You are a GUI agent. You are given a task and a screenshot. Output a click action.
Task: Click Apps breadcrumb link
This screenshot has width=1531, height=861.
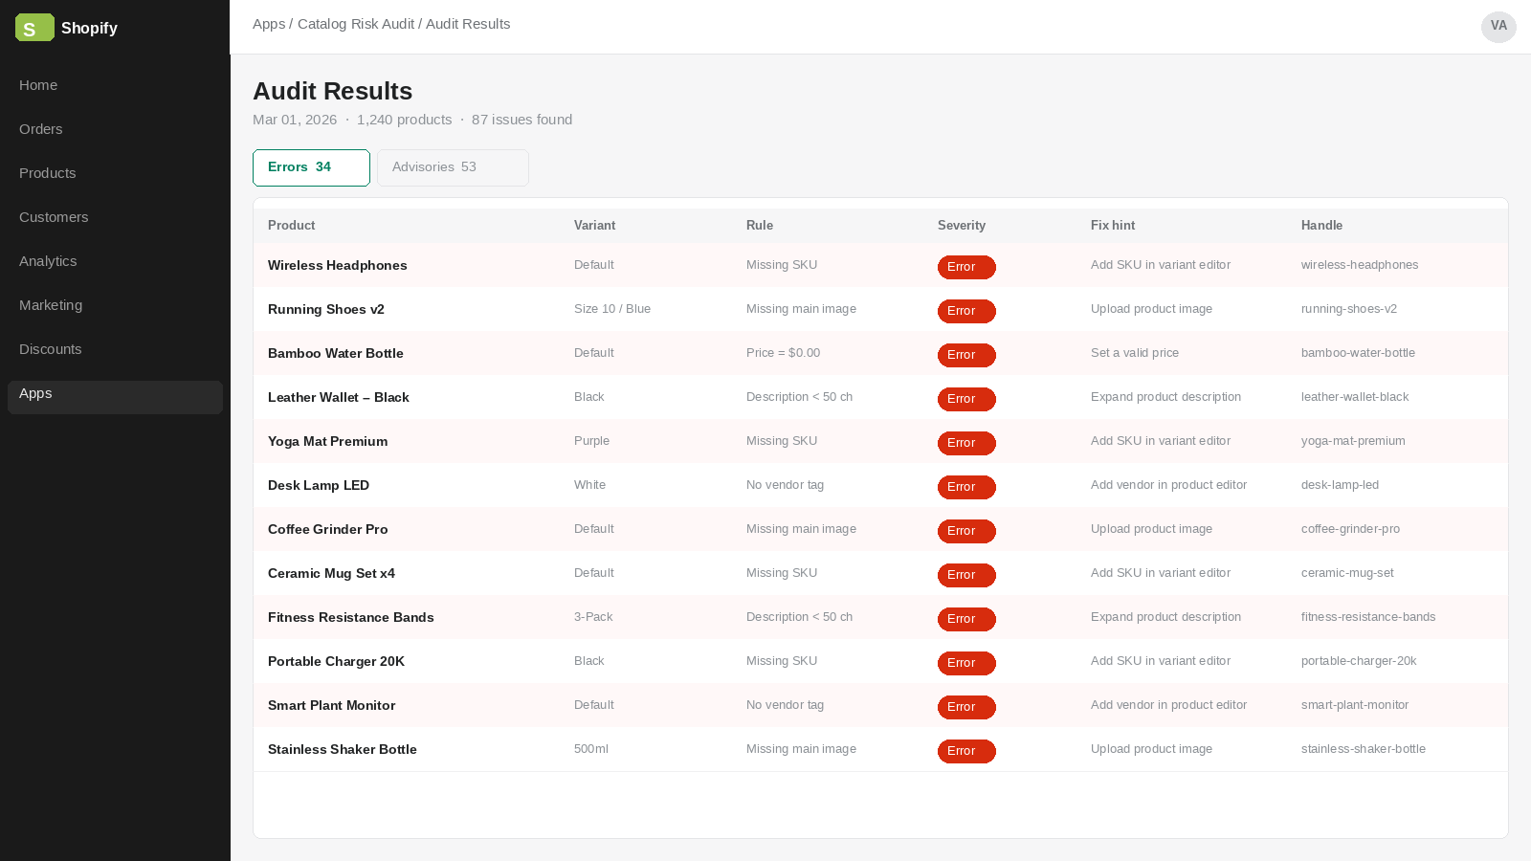269,24
